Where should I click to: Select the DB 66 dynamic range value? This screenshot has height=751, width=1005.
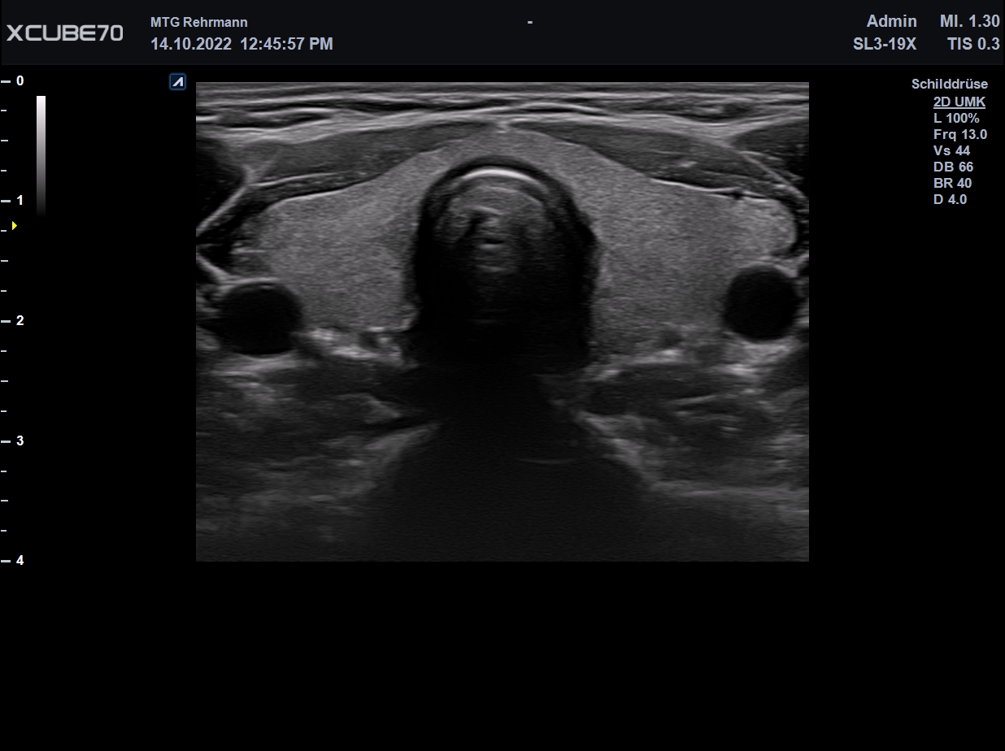pos(953,167)
